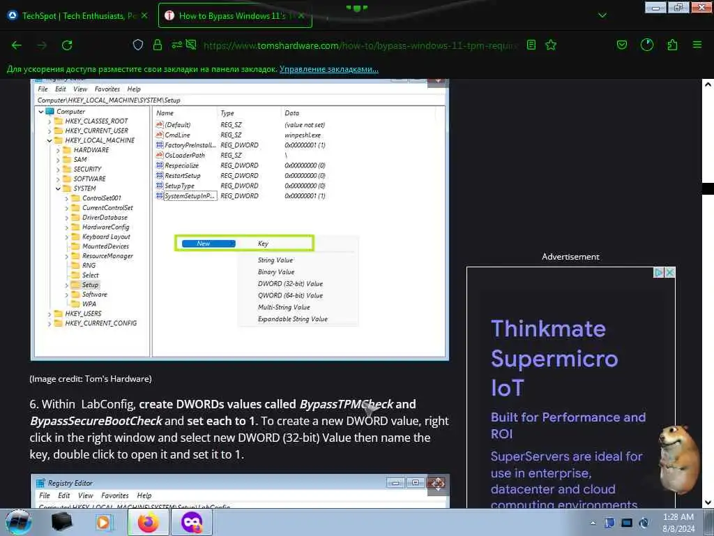
Task: Click the Registry Editor screenshot showing New Key menu
Action: [240, 220]
